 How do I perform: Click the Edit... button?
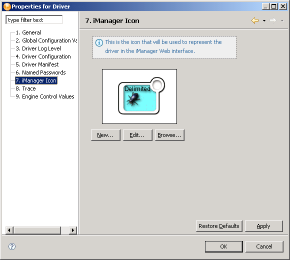click(x=137, y=135)
